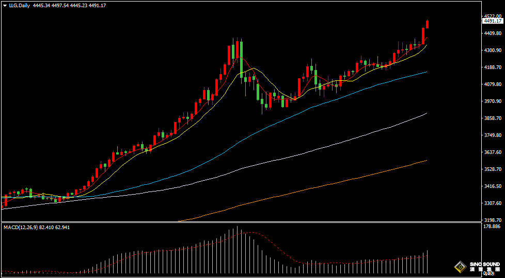Click the latest red candlestick at far right
Screen dimensions: 505x278
pyautogui.click(x=428, y=24)
